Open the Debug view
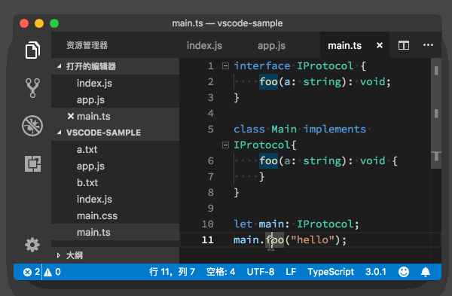The image size is (452, 296). pos(32,126)
